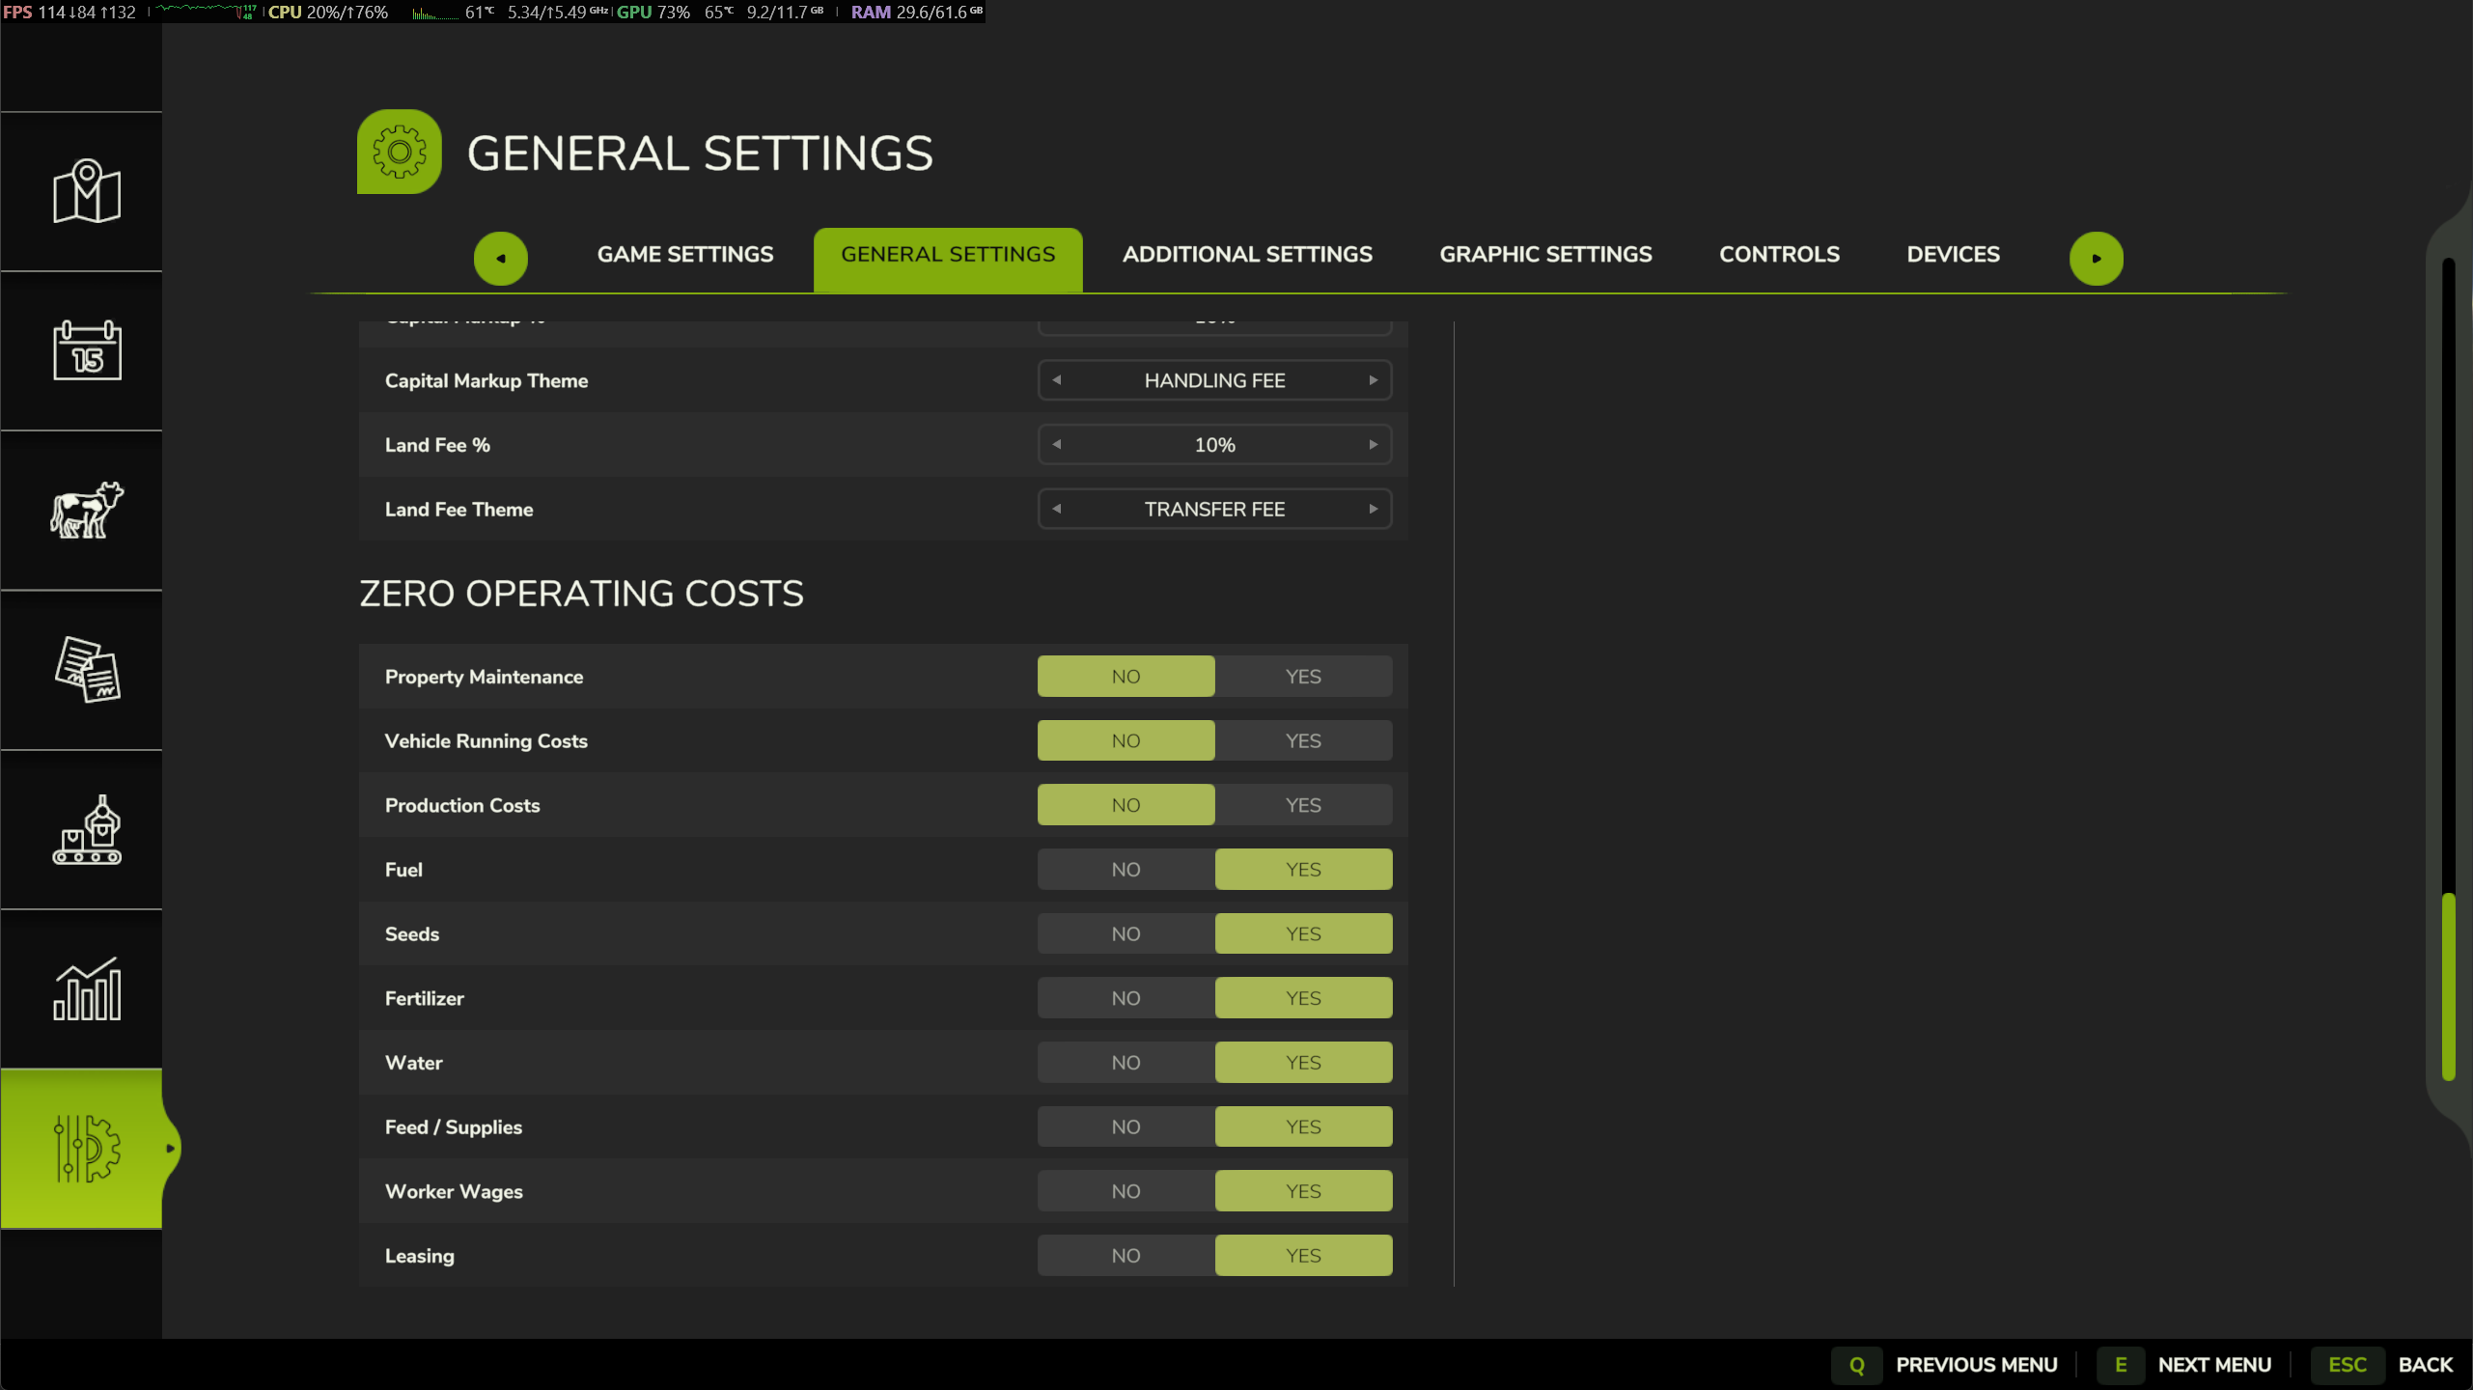Open the calendar icon in sidebar
Image resolution: width=2473 pixels, height=1390 pixels.
tap(86, 350)
